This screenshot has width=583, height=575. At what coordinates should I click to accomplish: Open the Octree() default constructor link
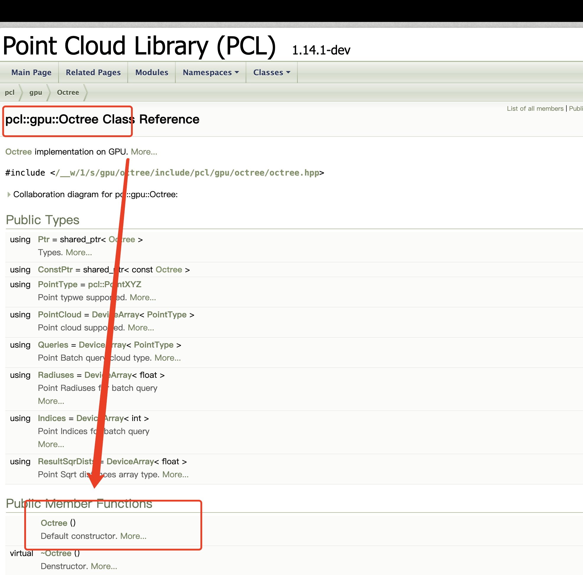54,523
